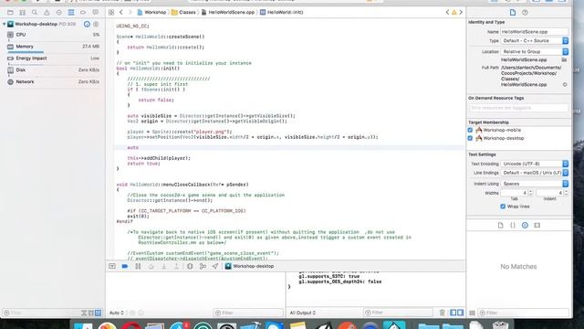584x329 pixels.
Task: Click the Step Out debug button
Action: [x=176, y=266]
